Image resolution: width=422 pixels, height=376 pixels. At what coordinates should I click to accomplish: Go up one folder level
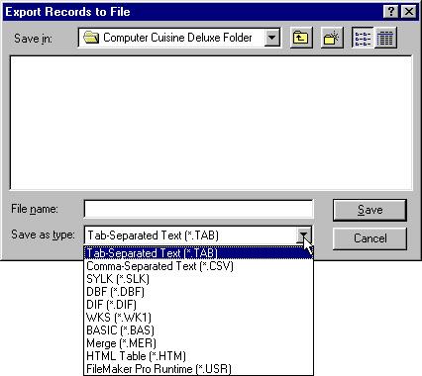(x=301, y=38)
